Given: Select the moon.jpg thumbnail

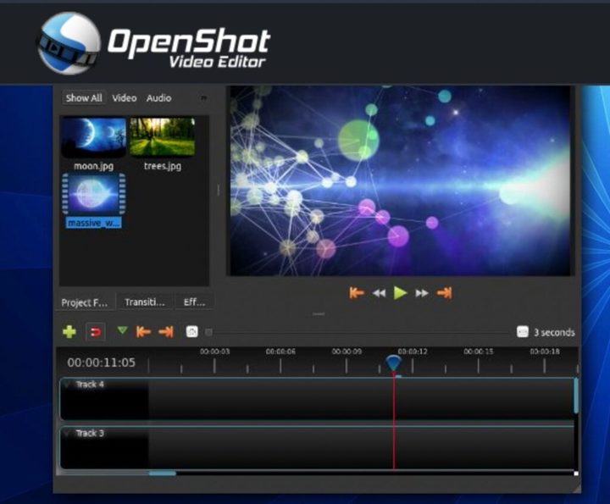Looking at the screenshot, I should 94,137.
